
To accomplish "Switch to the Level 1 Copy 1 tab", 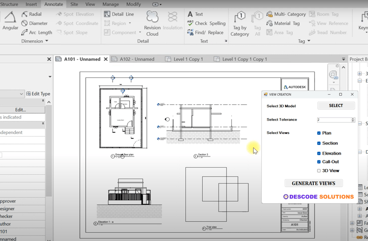I will pyautogui.click(x=184, y=59).
